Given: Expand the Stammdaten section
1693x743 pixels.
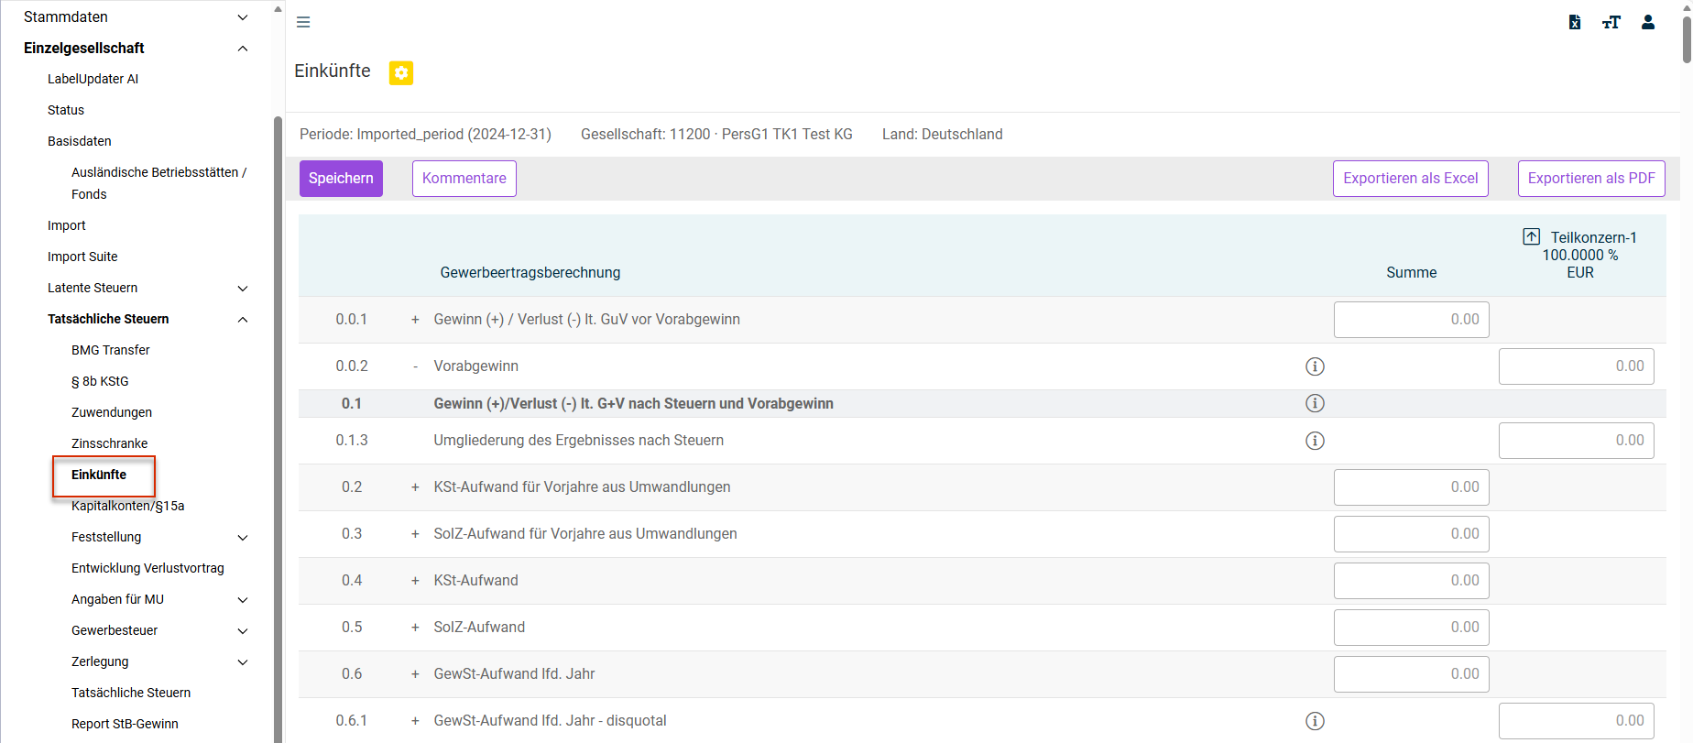Looking at the screenshot, I should [243, 17].
